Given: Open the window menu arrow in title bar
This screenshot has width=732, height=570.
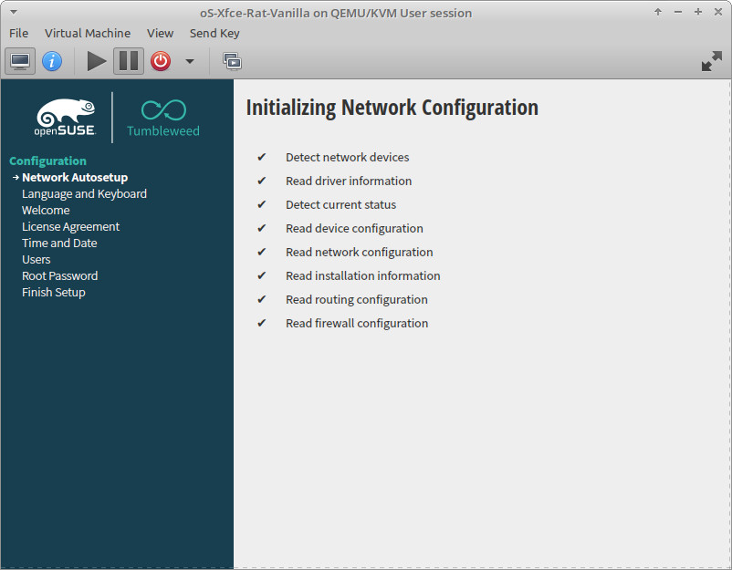Looking at the screenshot, I should 13,12.
